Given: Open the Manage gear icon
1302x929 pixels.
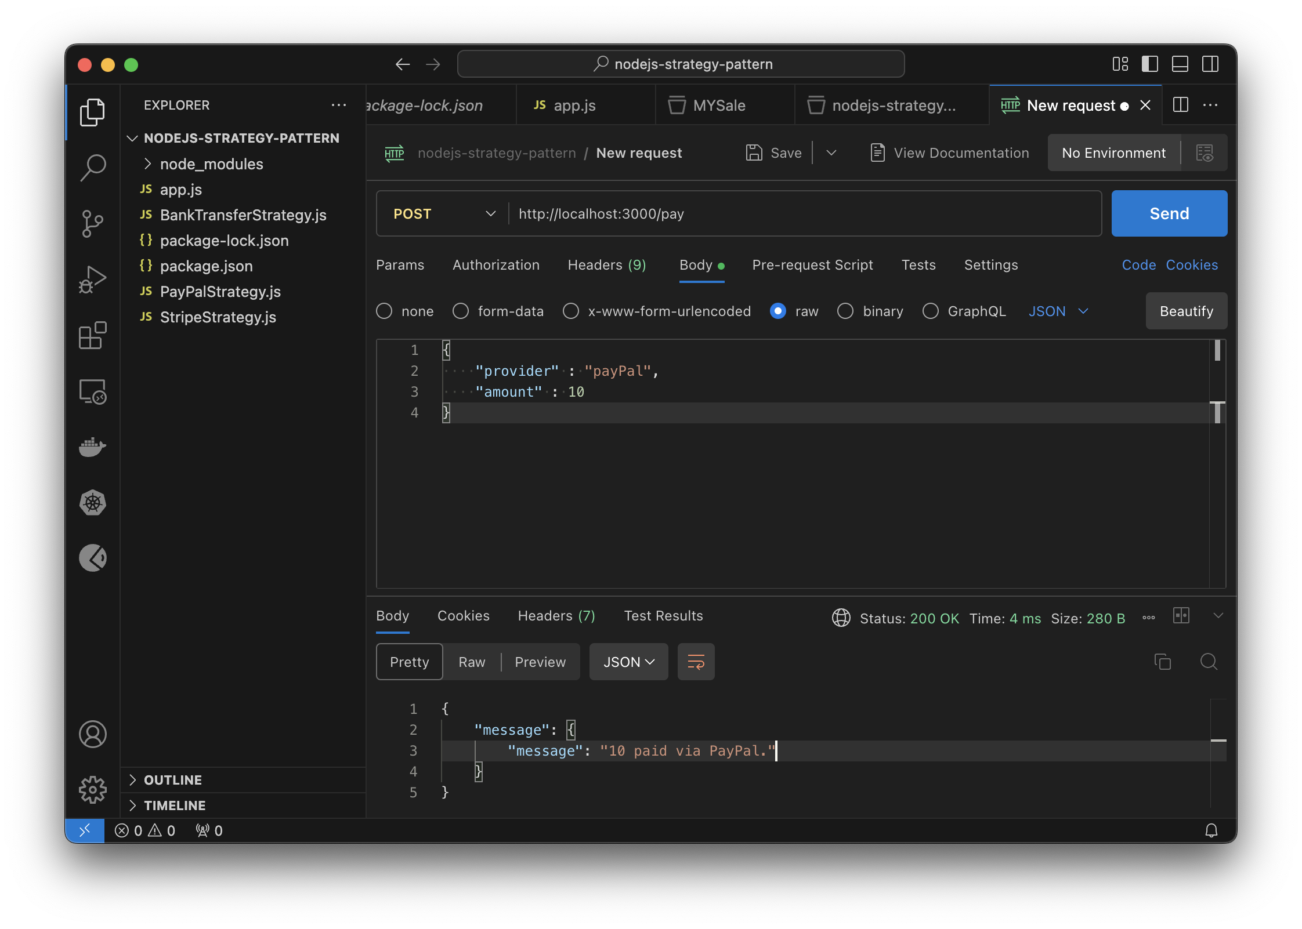Looking at the screenshot, I should pyautogui.click(x=92, y=789).
